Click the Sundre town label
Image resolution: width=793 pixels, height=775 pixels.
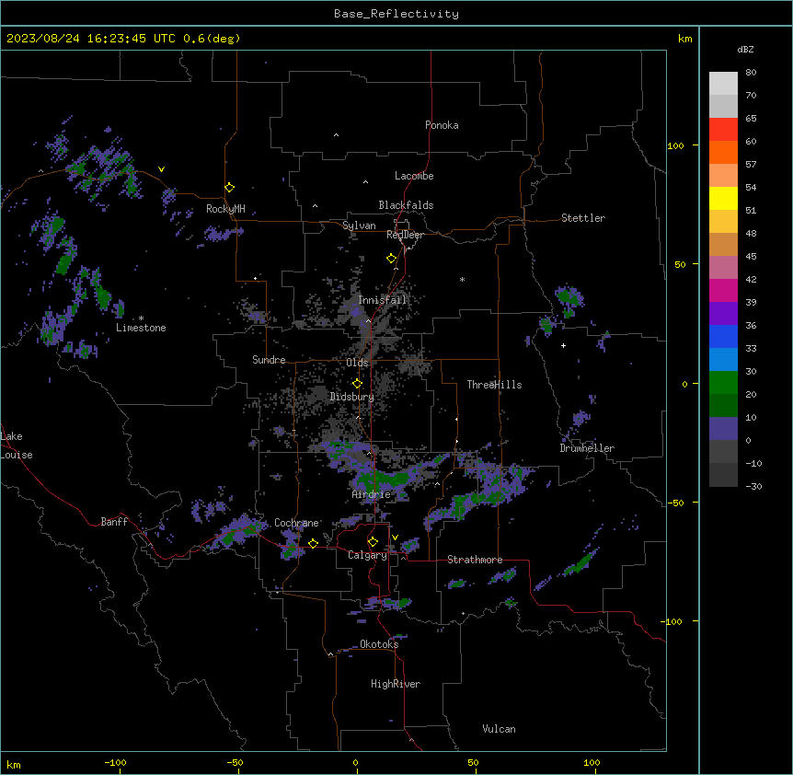269,360
